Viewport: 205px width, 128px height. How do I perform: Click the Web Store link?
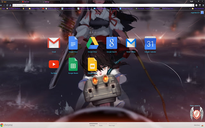tap(197, 125)
